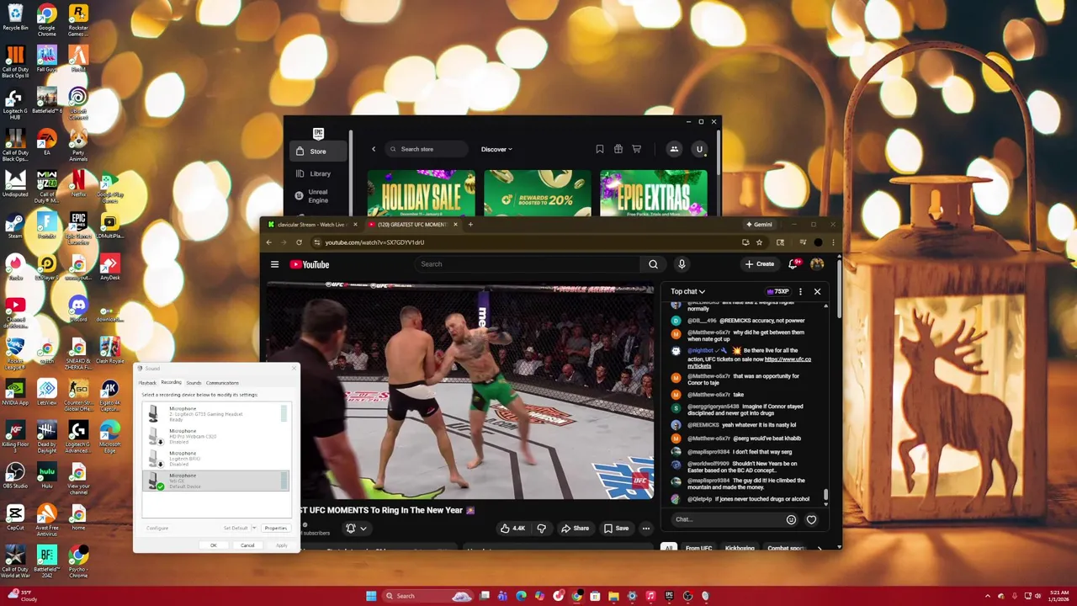Launch Netflix from the desktop
The image size is (1077, 606).
pyautogui.click(x=77, y=183)
